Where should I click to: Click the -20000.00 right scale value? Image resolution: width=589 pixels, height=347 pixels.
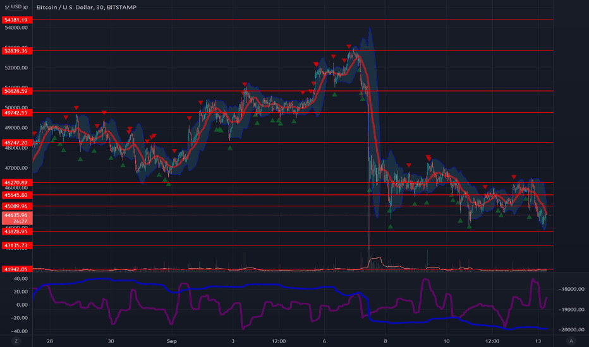(571, 330)
